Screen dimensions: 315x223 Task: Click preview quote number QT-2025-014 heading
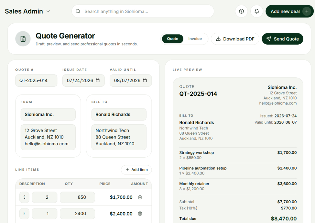point(198,94)
